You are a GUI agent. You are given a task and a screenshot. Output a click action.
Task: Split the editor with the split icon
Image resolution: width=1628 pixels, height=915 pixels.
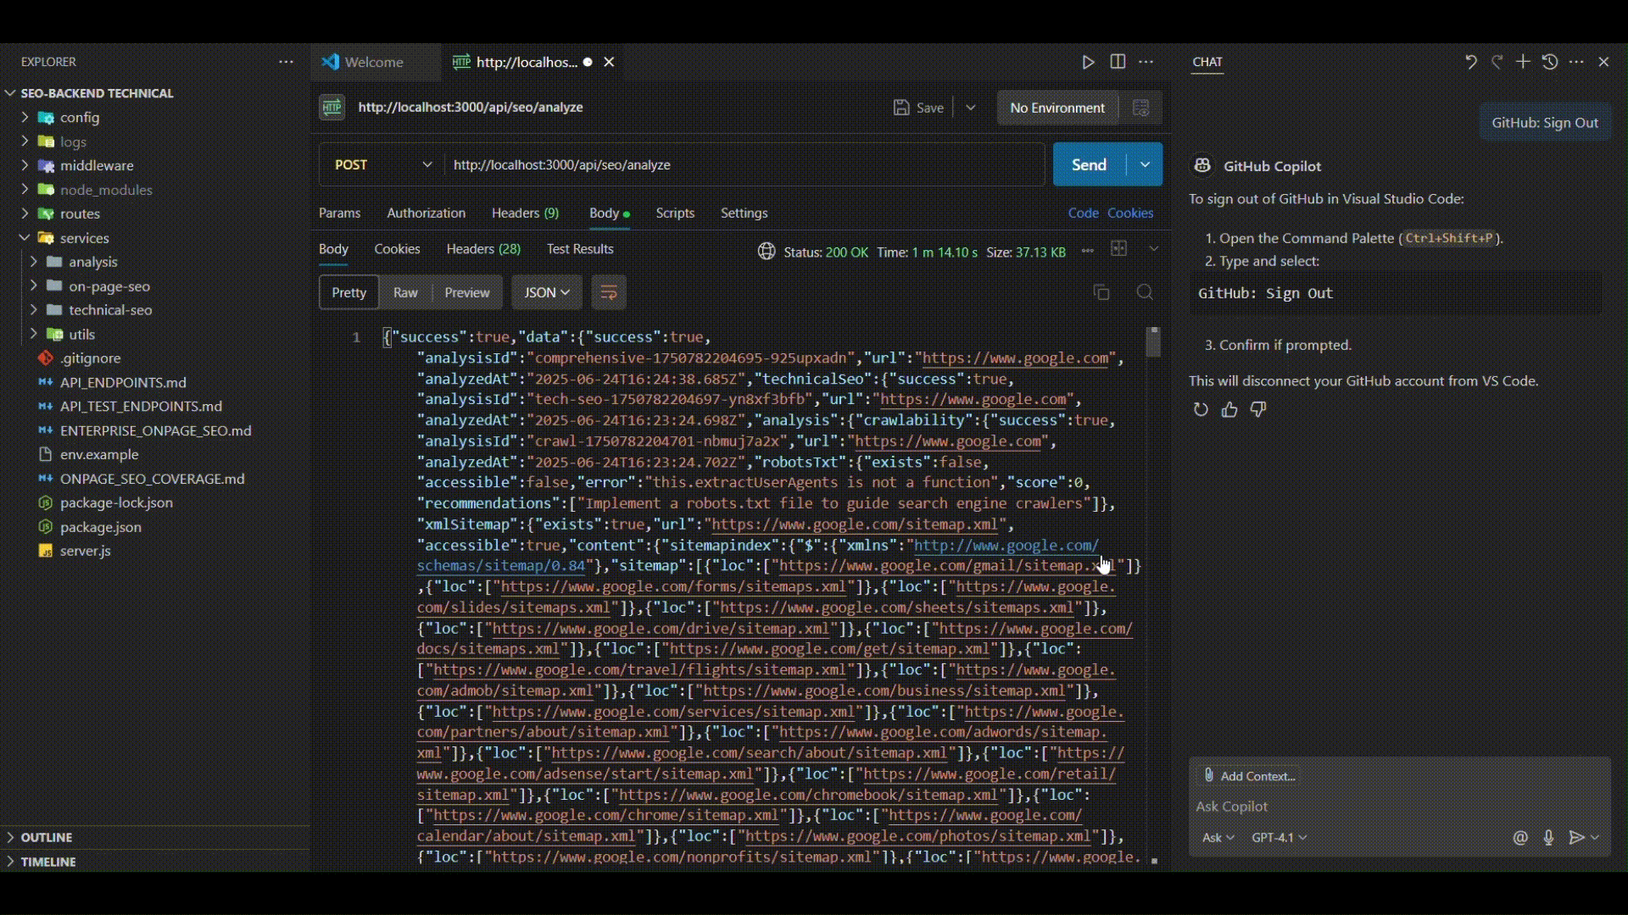[1118, 62]
